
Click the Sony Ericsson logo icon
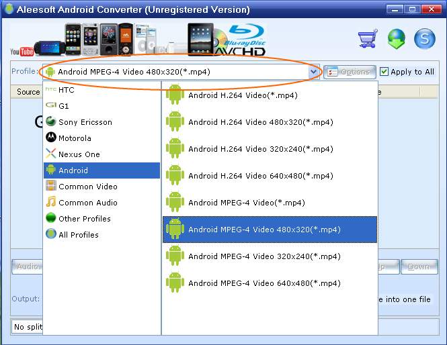coord(50,121)
